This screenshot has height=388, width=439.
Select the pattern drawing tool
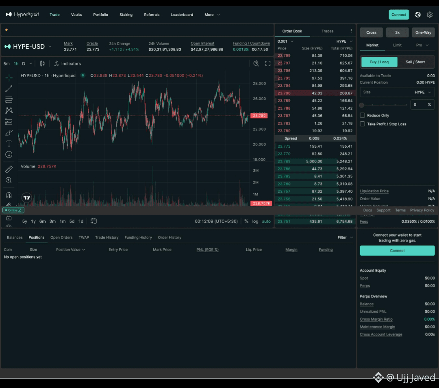[9, 110]
